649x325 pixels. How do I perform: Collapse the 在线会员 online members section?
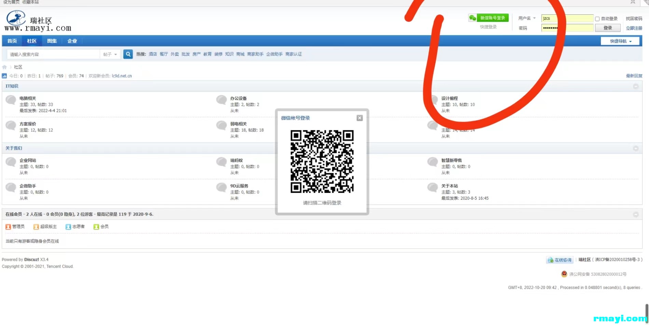point(636,215)
